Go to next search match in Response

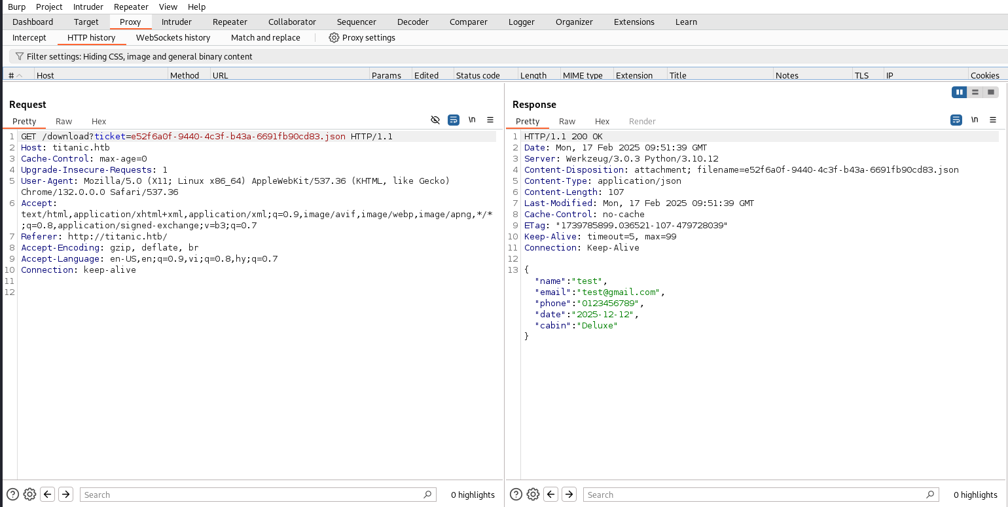[569, 495]
